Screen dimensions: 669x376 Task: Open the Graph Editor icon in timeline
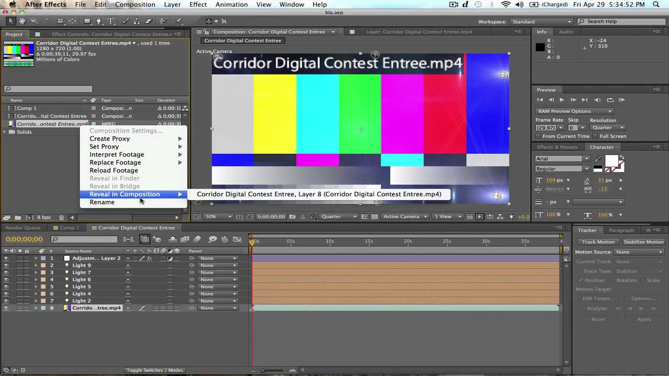(x=238, y=239)
